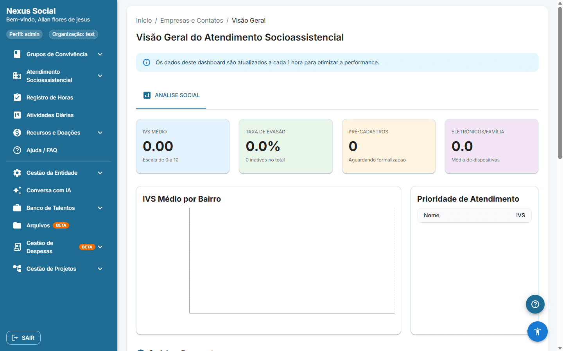563x351 pixels.
Task: Click the IVS Médio por Bairro chart area
Action: [x=292, y=261]
